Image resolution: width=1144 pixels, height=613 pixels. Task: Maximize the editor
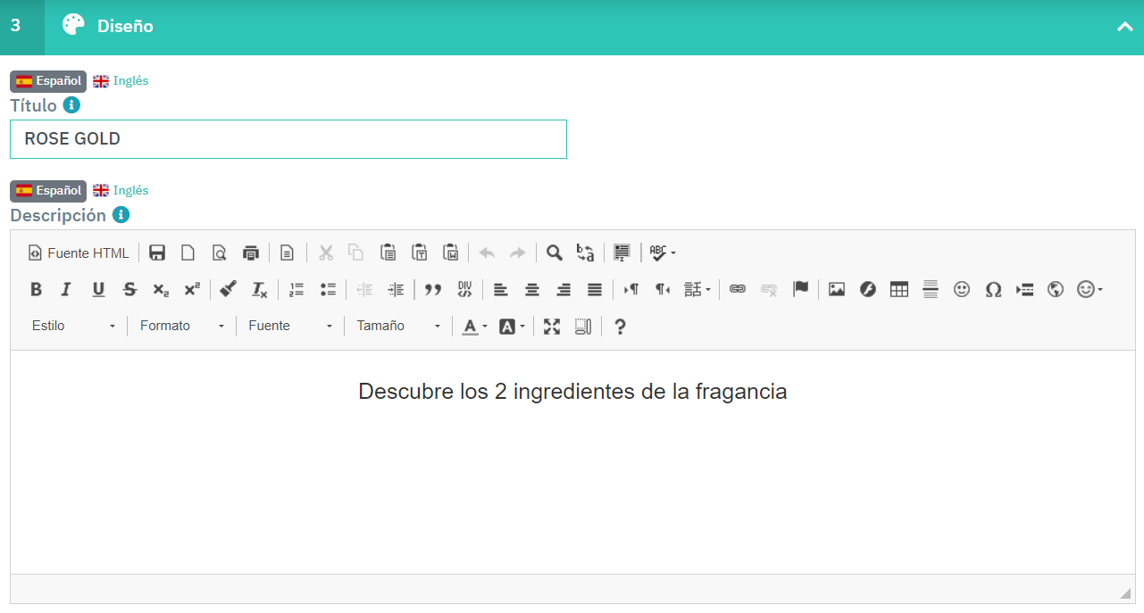[x=552, y=326]
